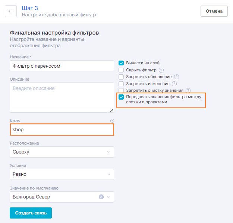
Task: Click help icon beside Запретить очистку значения
Action: [x=188, y=90]
